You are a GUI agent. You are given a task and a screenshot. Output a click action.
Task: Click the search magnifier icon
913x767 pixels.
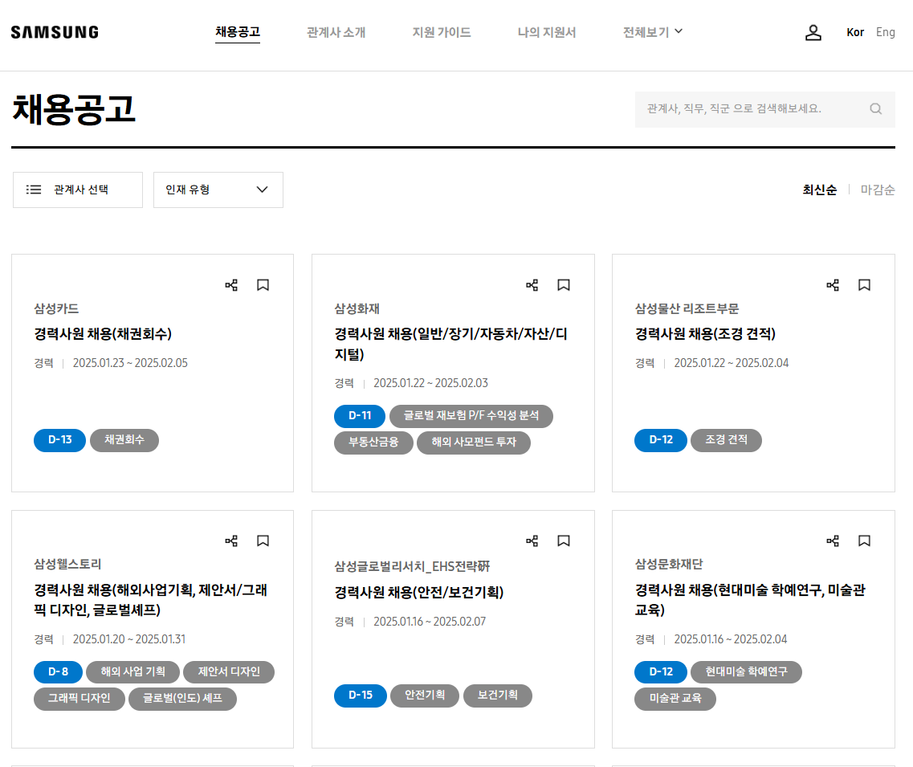875,108
